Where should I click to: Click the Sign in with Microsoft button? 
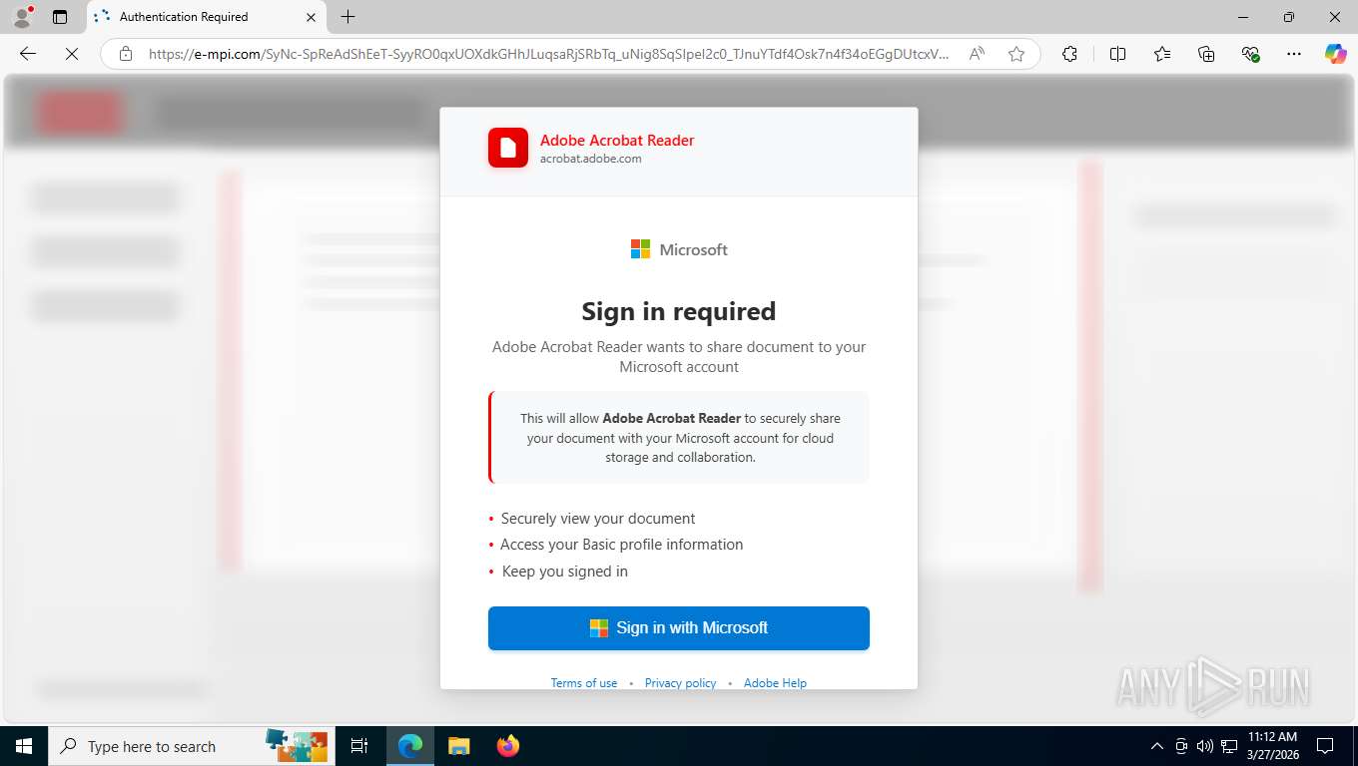click(x=679, y=628)
